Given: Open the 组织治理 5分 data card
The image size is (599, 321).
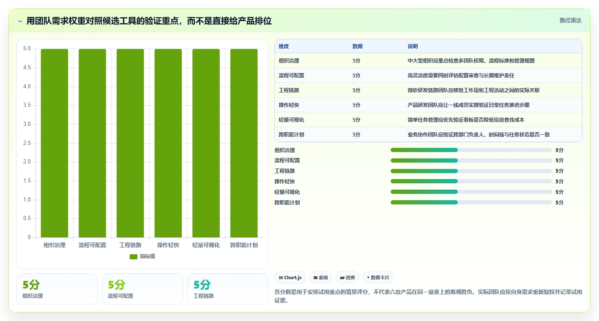Looking at the screenshot, I should click(57, 289).
